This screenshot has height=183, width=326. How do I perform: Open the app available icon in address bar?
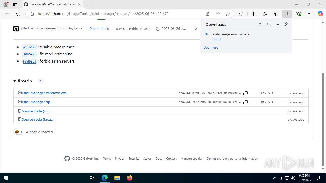pyautogui.click(x=207, y=14)
